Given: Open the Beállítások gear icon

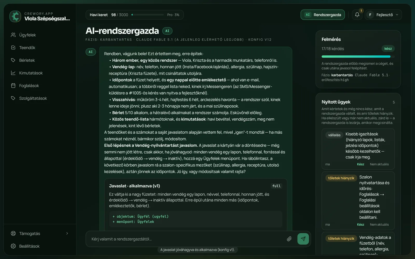Looking at the screenshot, I should tap(13, 246).
